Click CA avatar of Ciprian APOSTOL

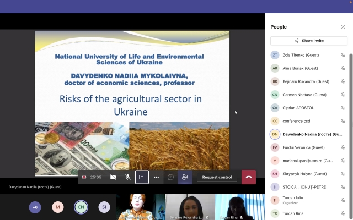275,108
